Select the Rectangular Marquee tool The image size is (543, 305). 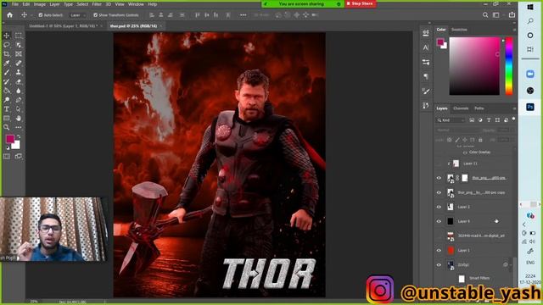pyautogui.click(x=19, y=36)
